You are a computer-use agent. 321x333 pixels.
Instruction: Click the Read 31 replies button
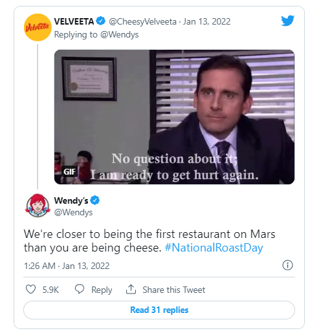pyautogui.click(x=159, y=310)
